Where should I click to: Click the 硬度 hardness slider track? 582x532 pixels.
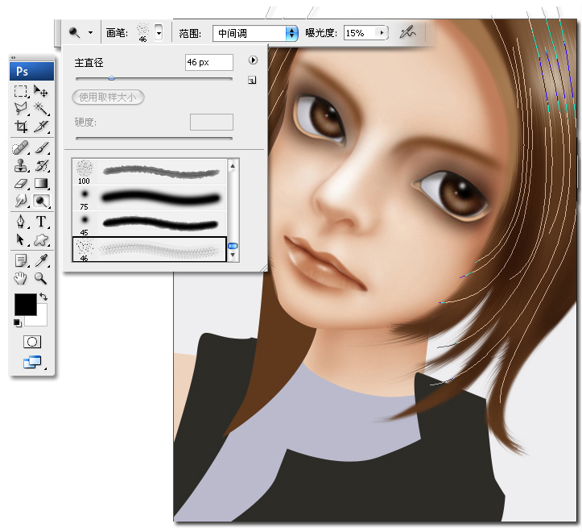(x=154, y=139)
